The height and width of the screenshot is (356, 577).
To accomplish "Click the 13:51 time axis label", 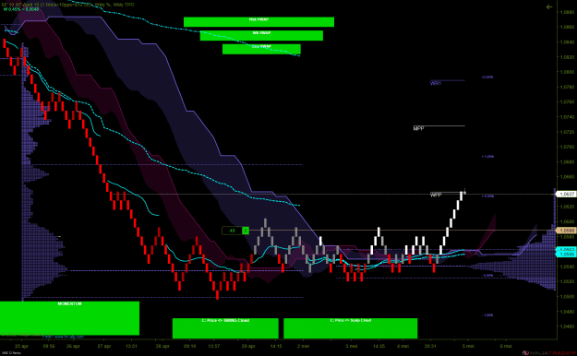I will tap(131, 346).
